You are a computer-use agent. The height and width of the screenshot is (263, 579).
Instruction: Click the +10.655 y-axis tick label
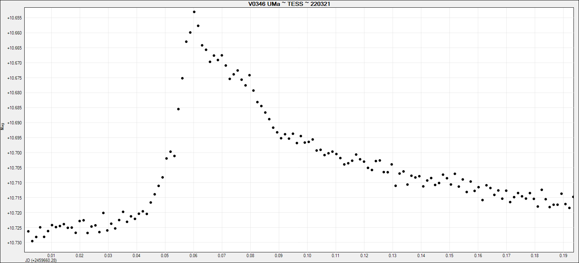(14, 18)
